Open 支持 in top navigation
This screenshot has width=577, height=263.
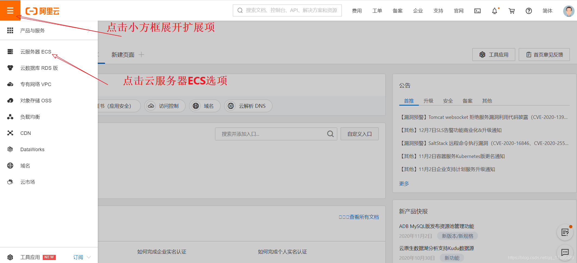click(438, 11)
